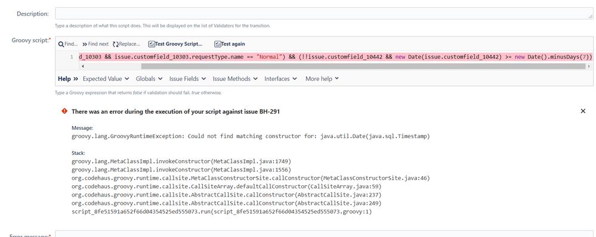This screenshot has width=596, height=237.
Task: Click the Test again button label
Action: click(x=233, y=44)
